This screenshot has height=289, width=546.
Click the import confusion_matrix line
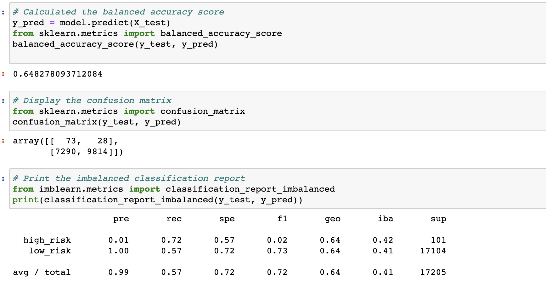pos(129,111)
